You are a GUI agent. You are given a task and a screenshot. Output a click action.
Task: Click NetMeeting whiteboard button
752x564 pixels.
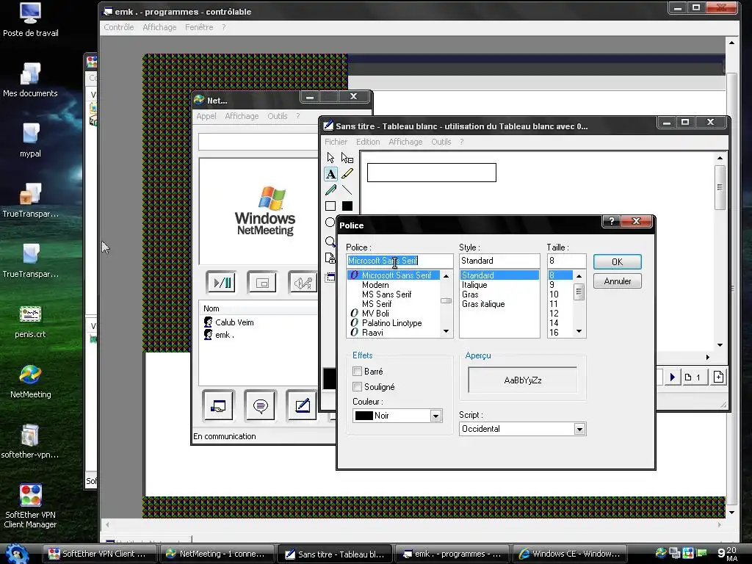click(x=302, y=405)
